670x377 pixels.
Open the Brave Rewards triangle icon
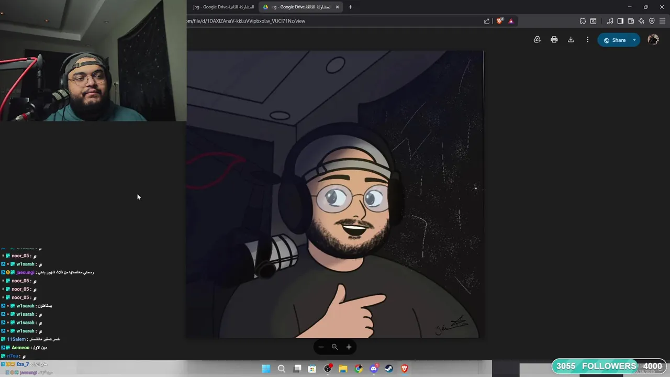(x=511, y=21)
